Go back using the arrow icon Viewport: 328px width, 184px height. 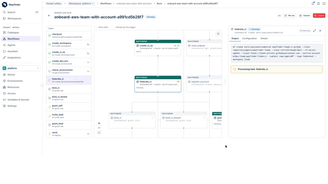coord(49,16)
